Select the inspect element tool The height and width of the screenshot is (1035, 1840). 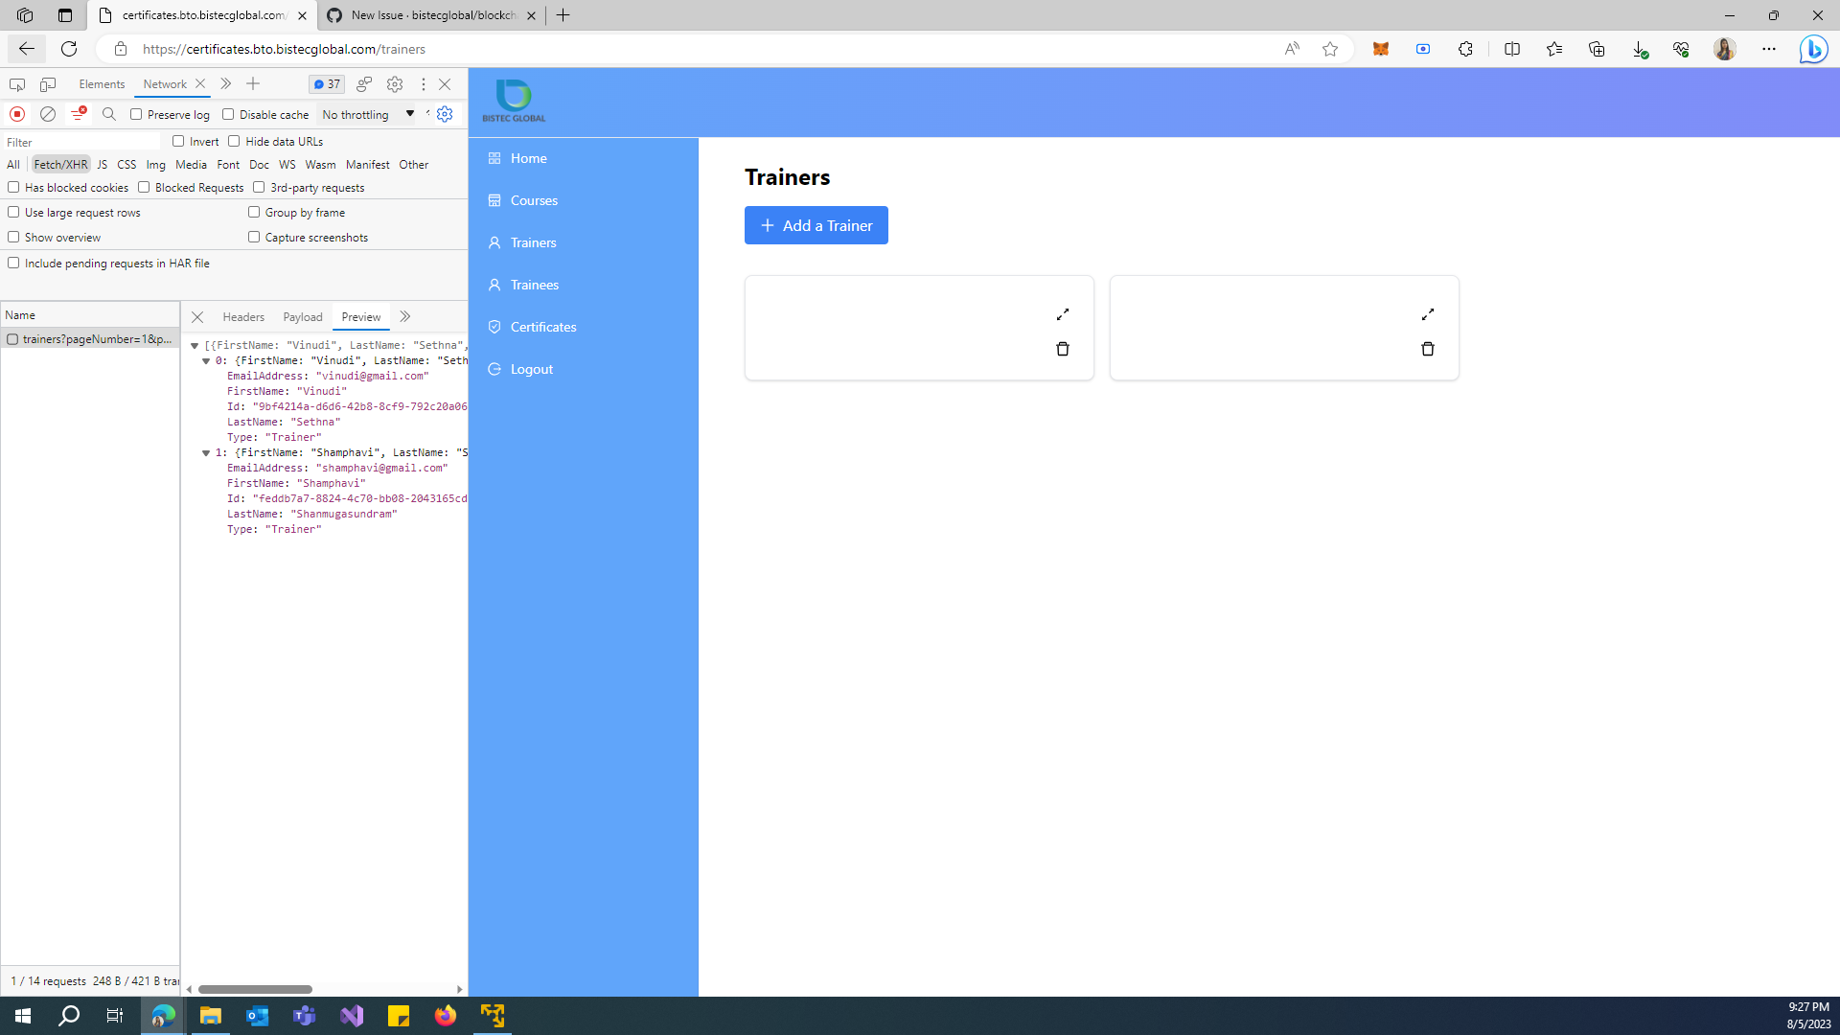coord(16,84)
